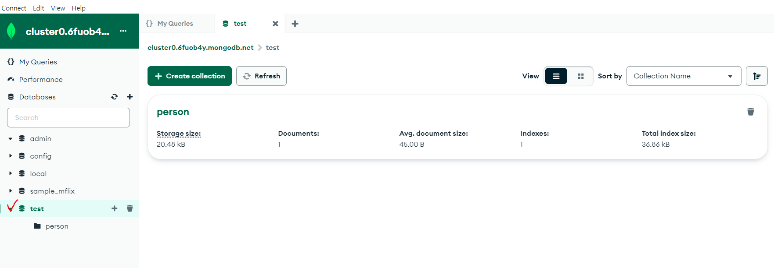Close the test tab
Image resolution: width=774 pixels, height=268 pixels.
[x=275, y=24]
